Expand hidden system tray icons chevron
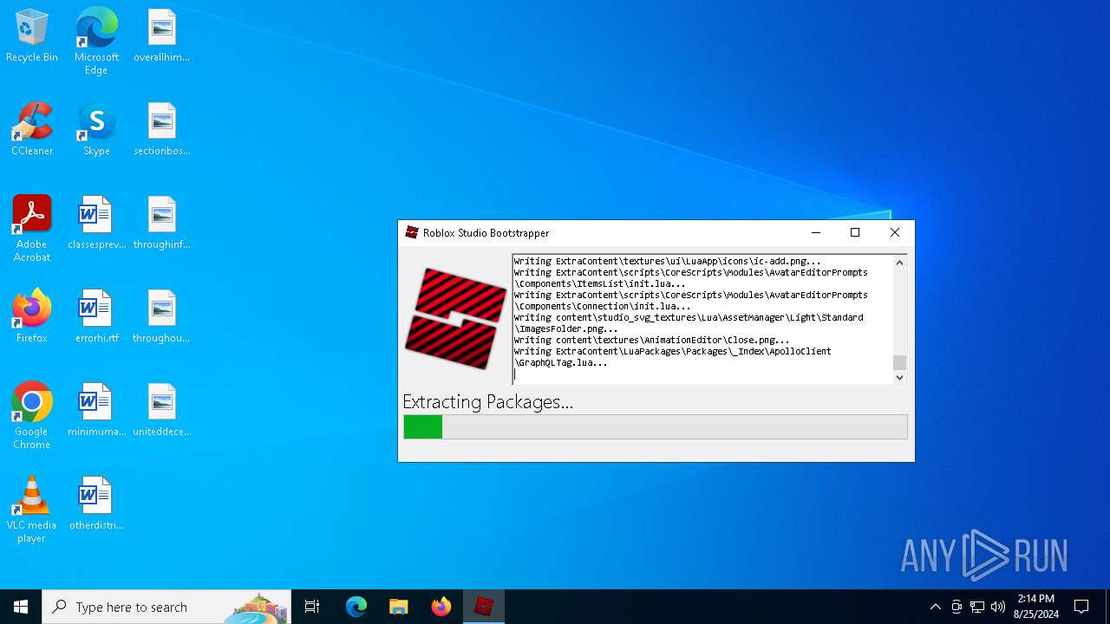The width and height of the screenshot is (1110, 624). tap(935, 607)
